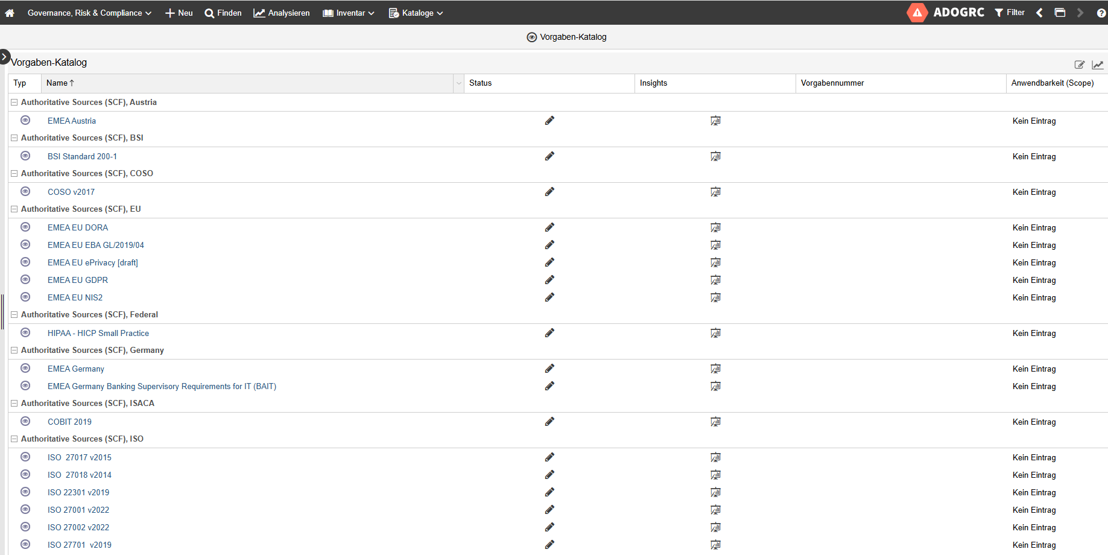Click the eye type icon for EMEA Austria
Image resolution: width=1108 pixels, height=555 pixels.
[x=25, y=121]
